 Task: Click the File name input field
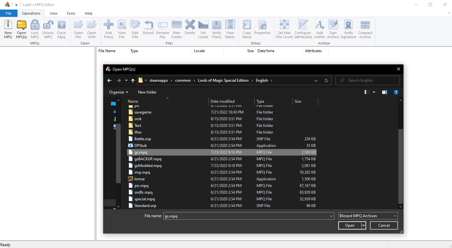click(x=246, y=216)
